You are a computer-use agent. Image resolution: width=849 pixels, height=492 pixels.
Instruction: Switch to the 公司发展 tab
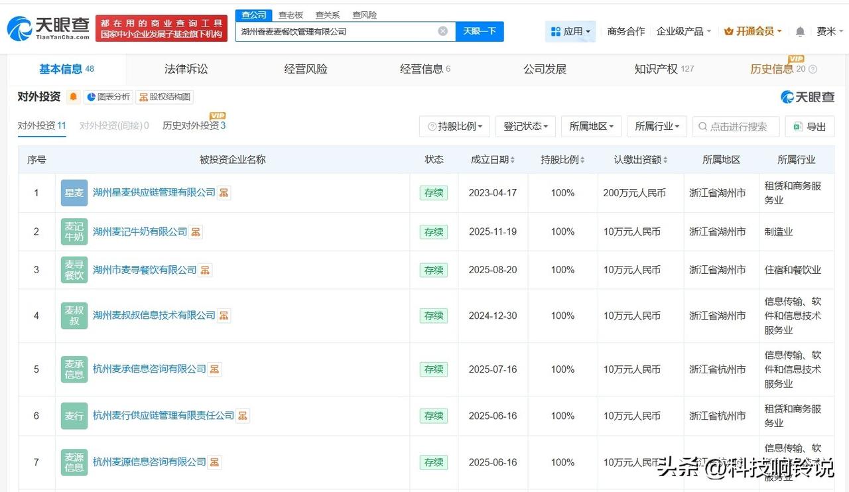click(x=545, y=69)
